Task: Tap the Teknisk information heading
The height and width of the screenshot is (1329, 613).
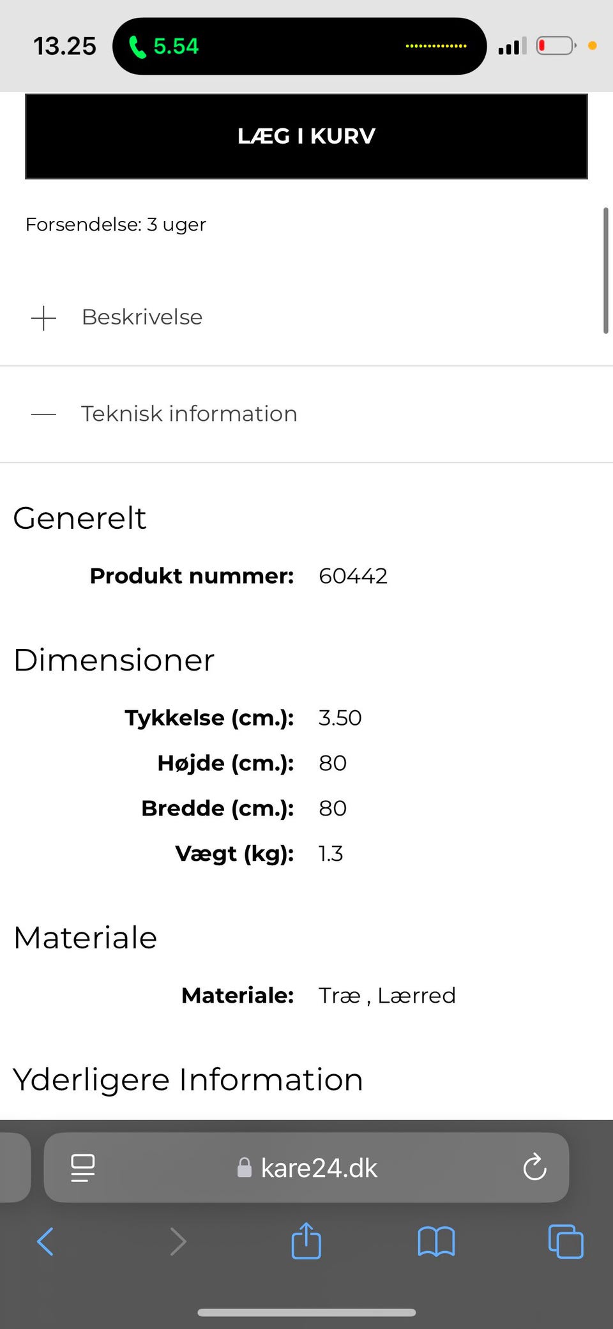Action: (x=189, y=414)
